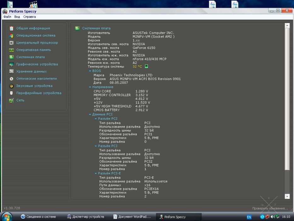Image resolution: width=294 pixels, height=221 pixels.
Task: Switch to Документ WordPad taskbar window
Action: click(x=132, y=217)
